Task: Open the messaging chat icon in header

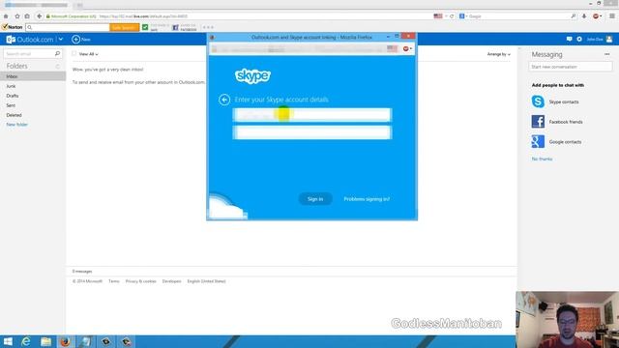Action: 569,39
